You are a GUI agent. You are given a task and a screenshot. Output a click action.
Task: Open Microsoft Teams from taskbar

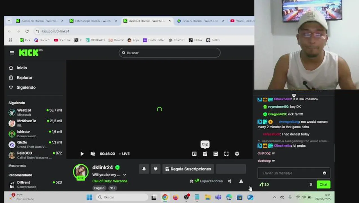point(218,197)
